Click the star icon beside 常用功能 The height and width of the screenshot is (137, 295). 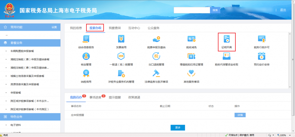pyautogui.click(x=5, y=27)
